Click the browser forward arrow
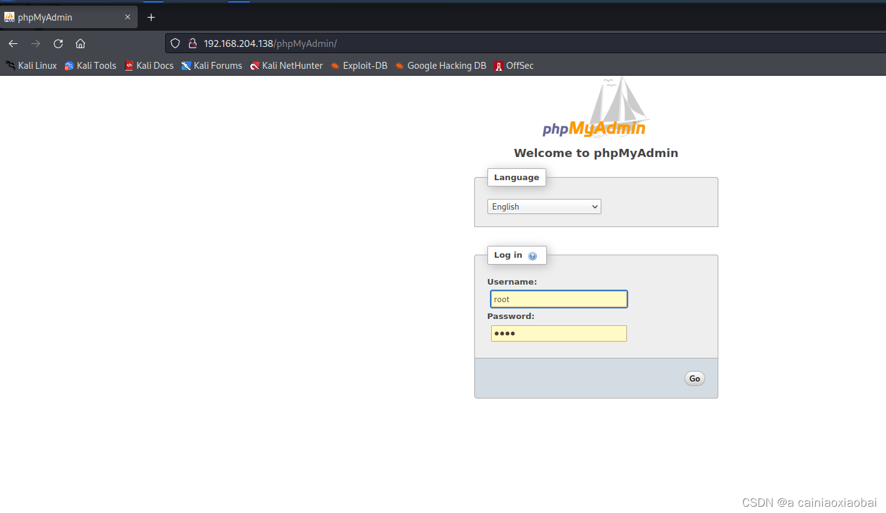The width and height of the screenshot is (886, 513). (x=36, y=44)
